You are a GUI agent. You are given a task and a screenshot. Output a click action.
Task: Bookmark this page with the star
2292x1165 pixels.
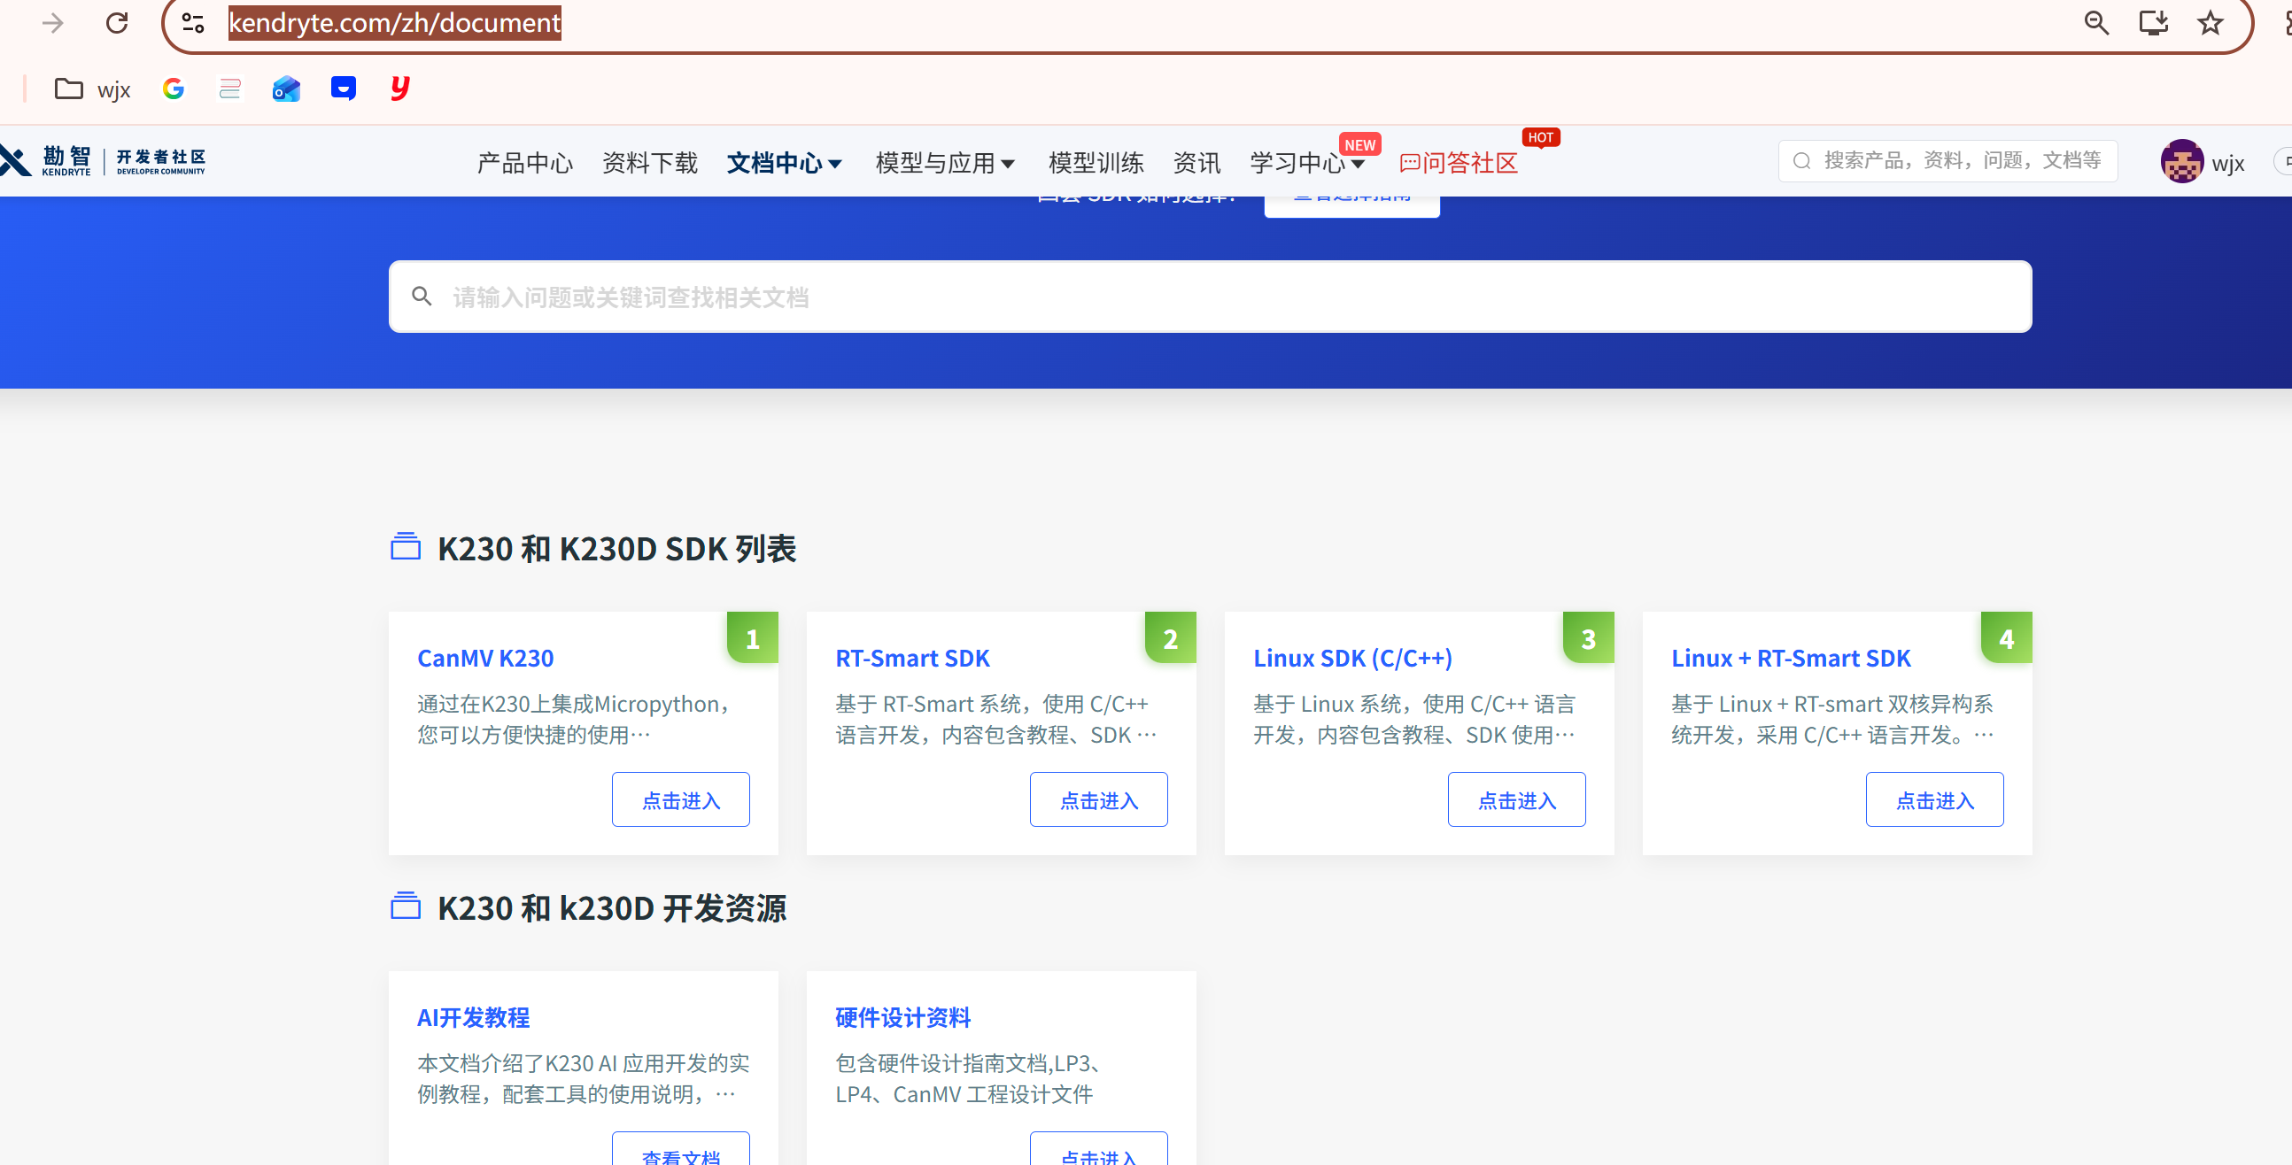[2211, 22]
